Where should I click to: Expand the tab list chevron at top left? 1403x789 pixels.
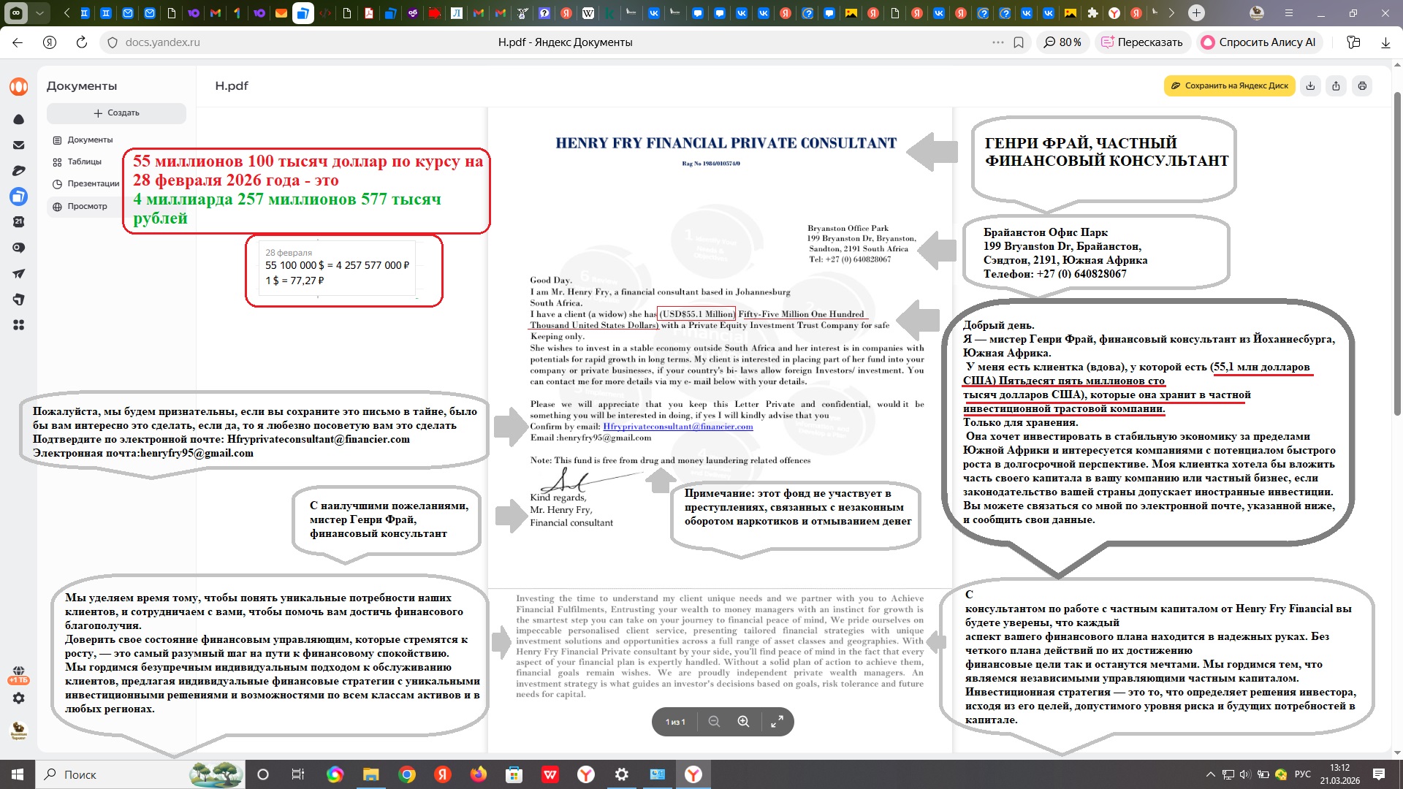coord(39,12)
